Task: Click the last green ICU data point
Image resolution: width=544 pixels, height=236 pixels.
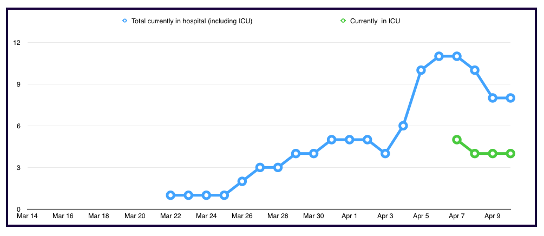Action: point(510,154)
